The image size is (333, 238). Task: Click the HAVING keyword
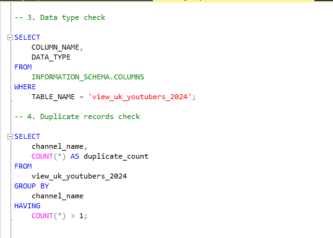point(27,206)
